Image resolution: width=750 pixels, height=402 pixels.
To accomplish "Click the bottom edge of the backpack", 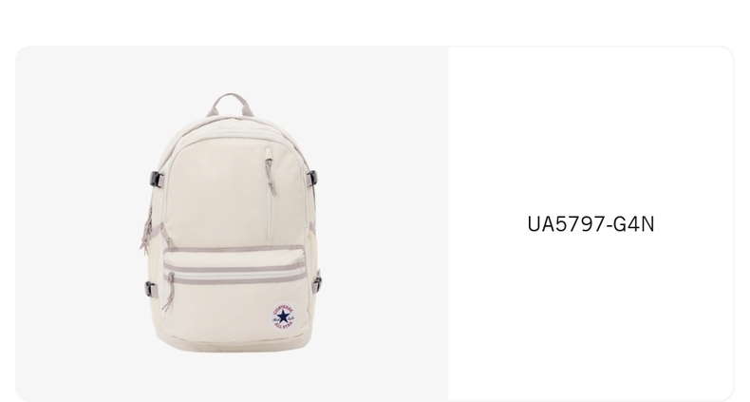I will point(234,346).
